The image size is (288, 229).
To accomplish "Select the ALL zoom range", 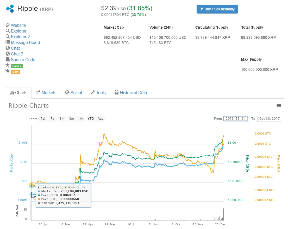I will (x=100, y=119).
